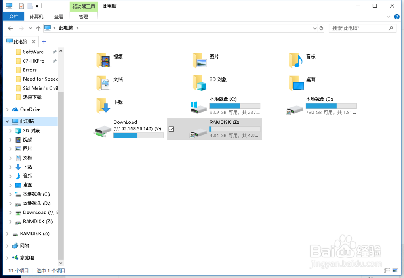Click pin icon next to 07-HKPro
The width and height of the screenshot is (404, 278).
[55, 61]
